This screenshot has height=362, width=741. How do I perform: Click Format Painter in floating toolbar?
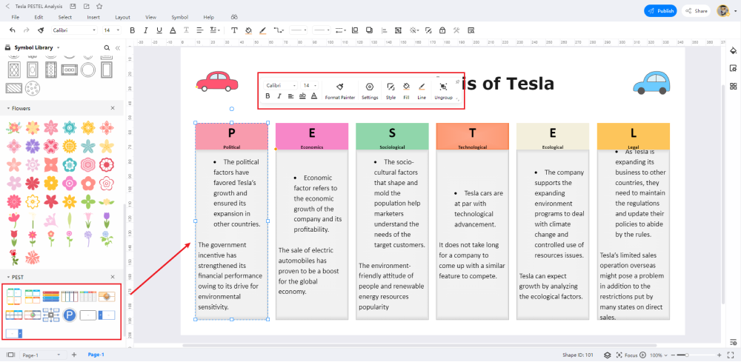(340, 90)
